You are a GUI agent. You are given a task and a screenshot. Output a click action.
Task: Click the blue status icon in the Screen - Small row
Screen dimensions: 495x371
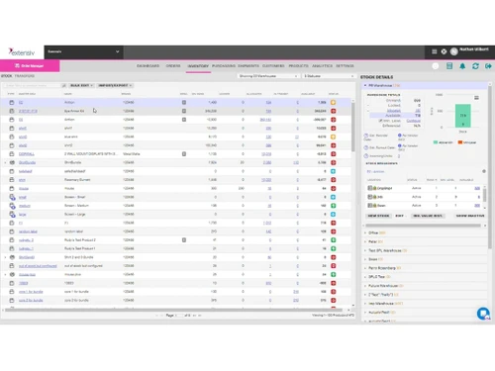[333, 197]
